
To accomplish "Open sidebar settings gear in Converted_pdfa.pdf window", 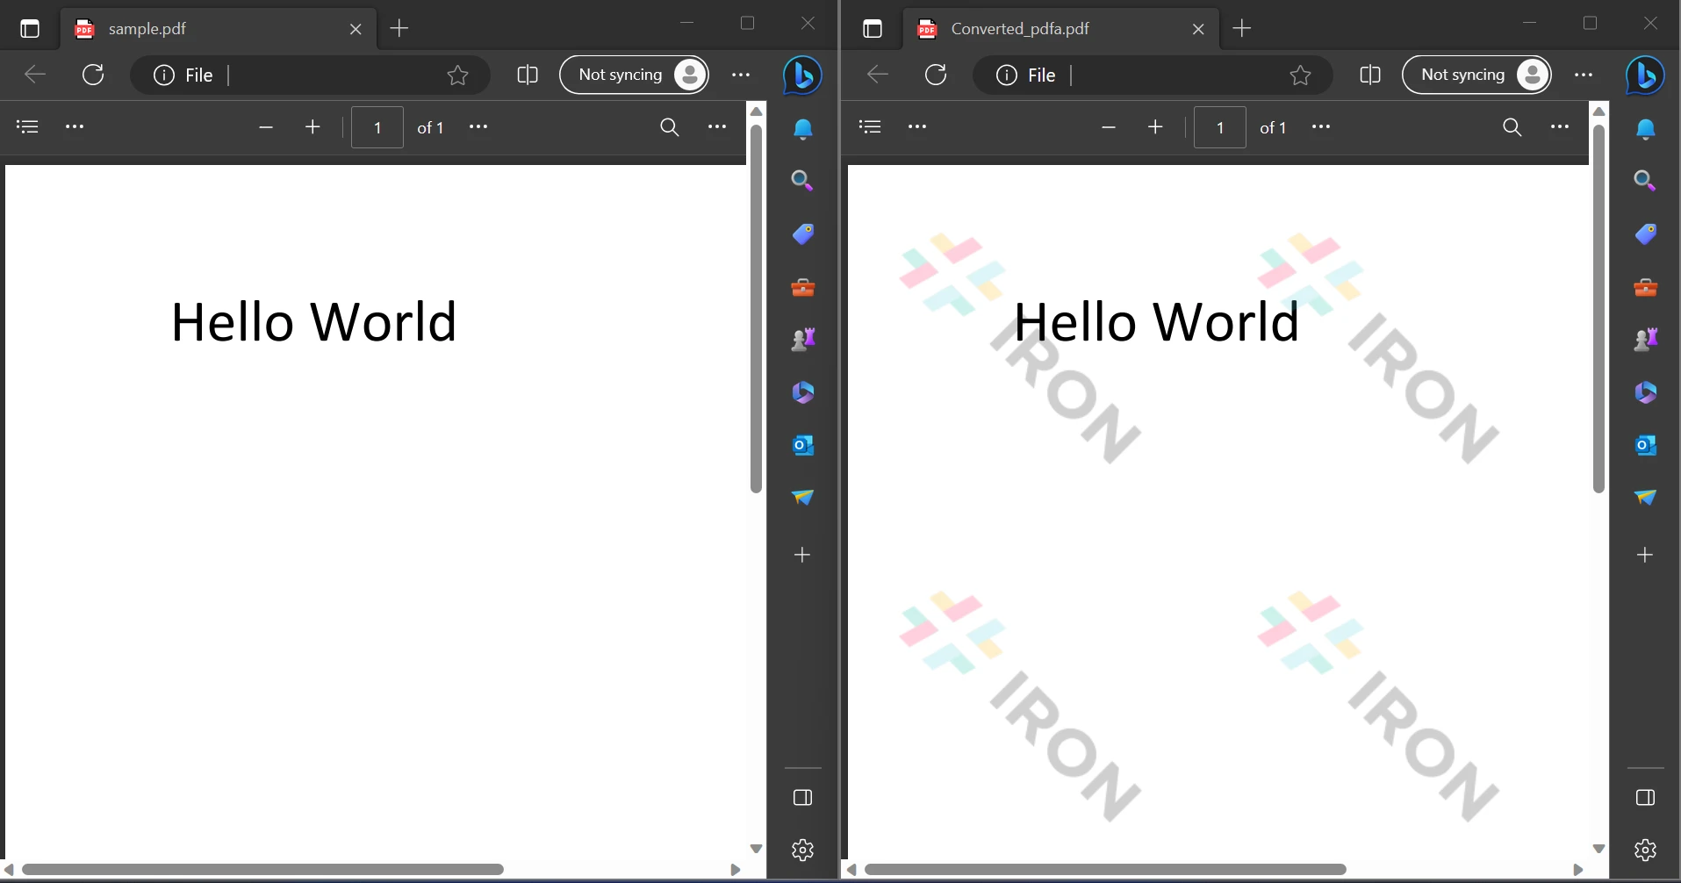I will point(1645,850).
